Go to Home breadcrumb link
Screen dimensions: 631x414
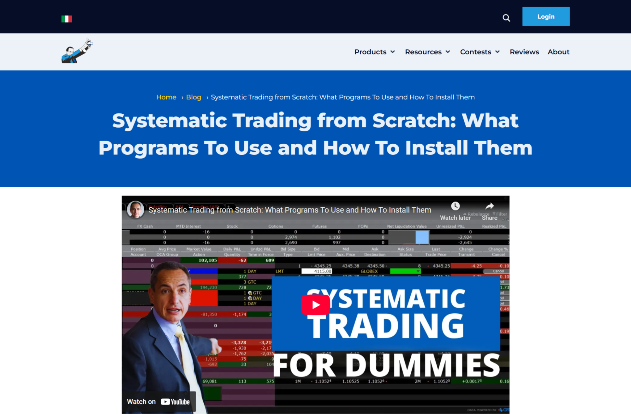[x=166, y=97]
